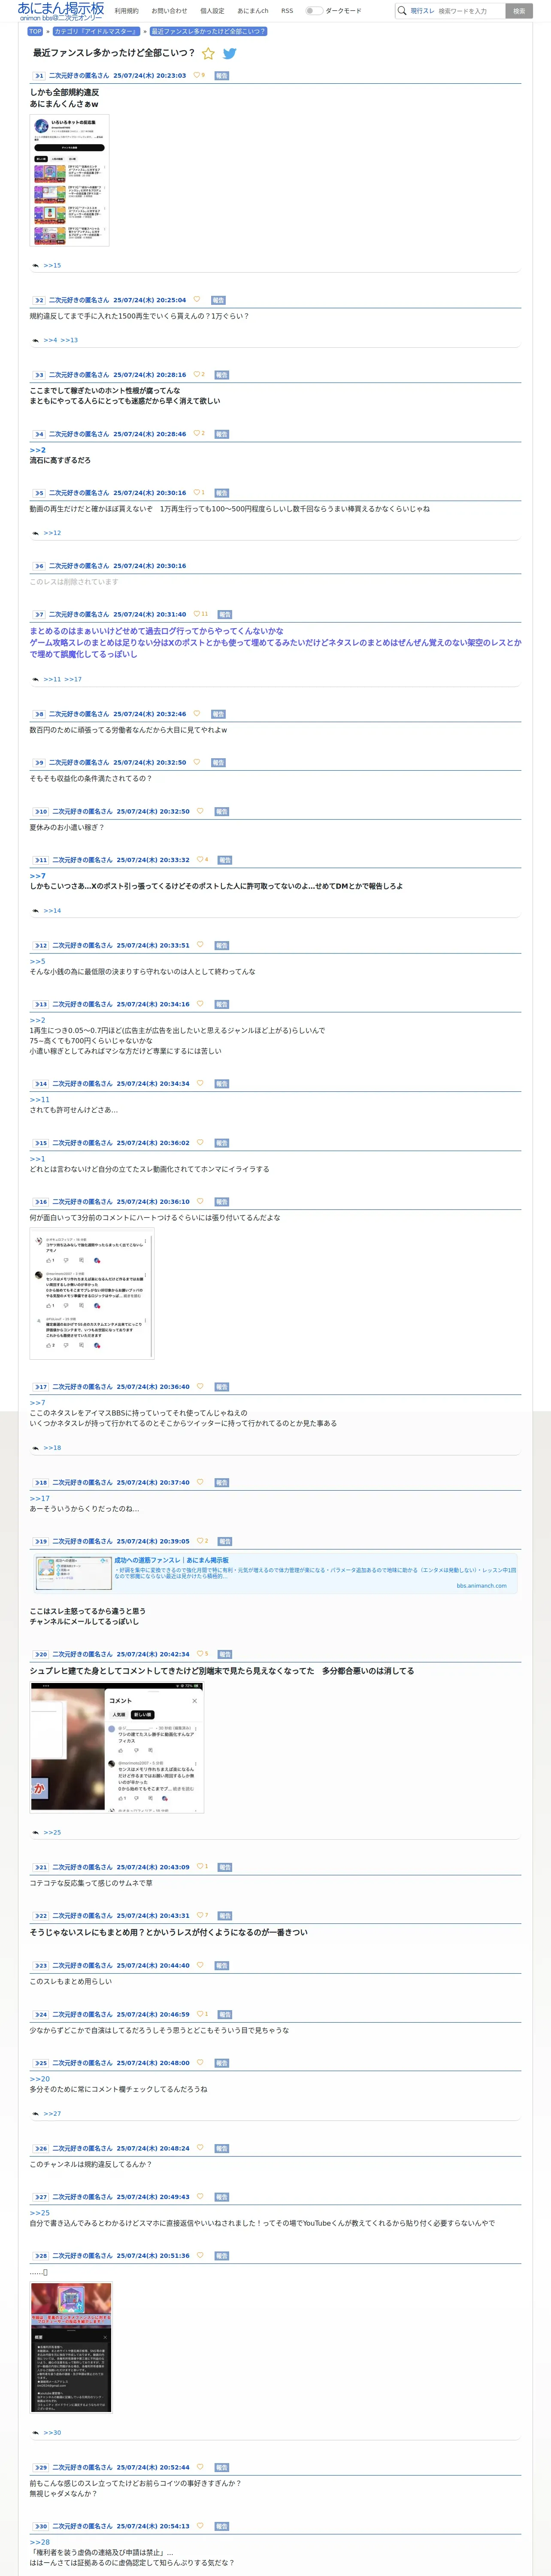Click the search magnifier icon in header

(x=402, y=11)
